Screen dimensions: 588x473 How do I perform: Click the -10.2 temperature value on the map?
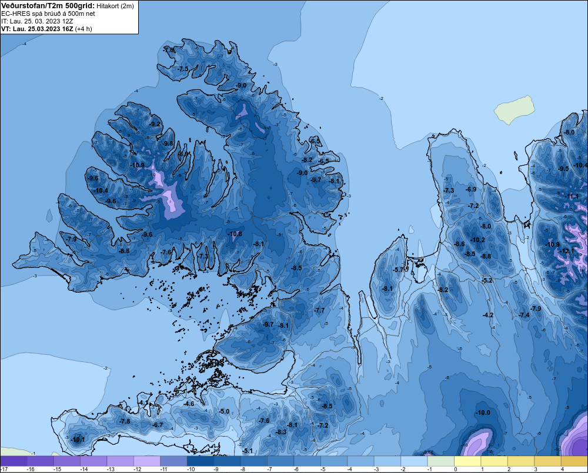coord(477,240)
